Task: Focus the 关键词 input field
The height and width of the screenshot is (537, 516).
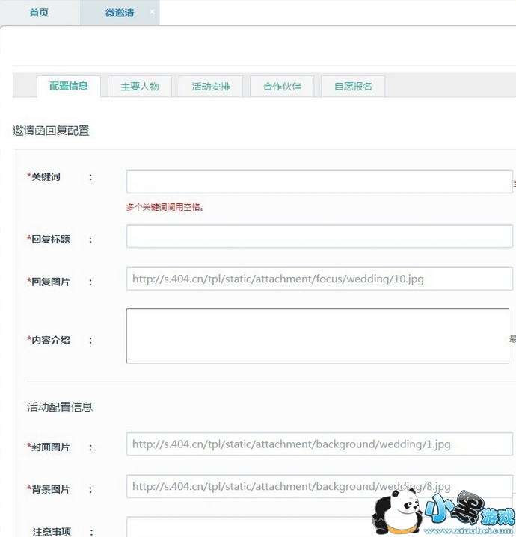Action: [319, 181]
